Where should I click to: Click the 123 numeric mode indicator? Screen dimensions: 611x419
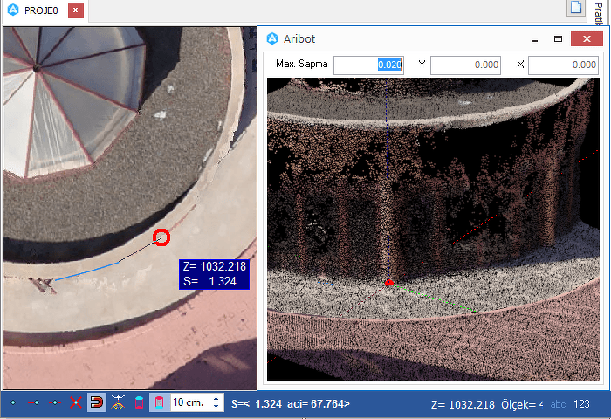tap(582, 404)
